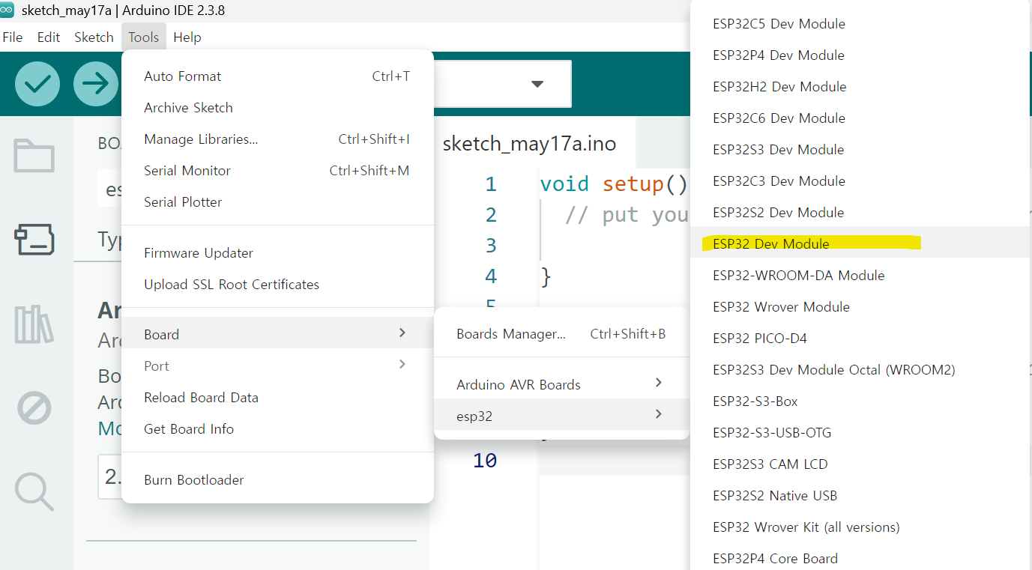This screenshot has height=570, width=1032.
Task: Click the Tools menu
Action: click(144, 37)
